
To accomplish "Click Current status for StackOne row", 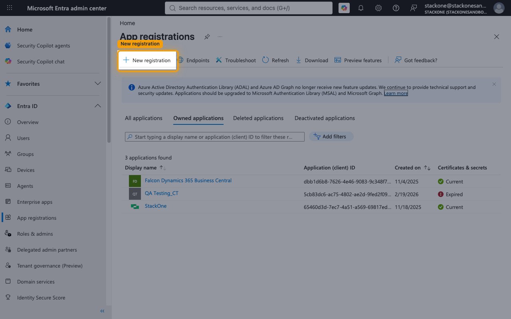I will 450,207.
